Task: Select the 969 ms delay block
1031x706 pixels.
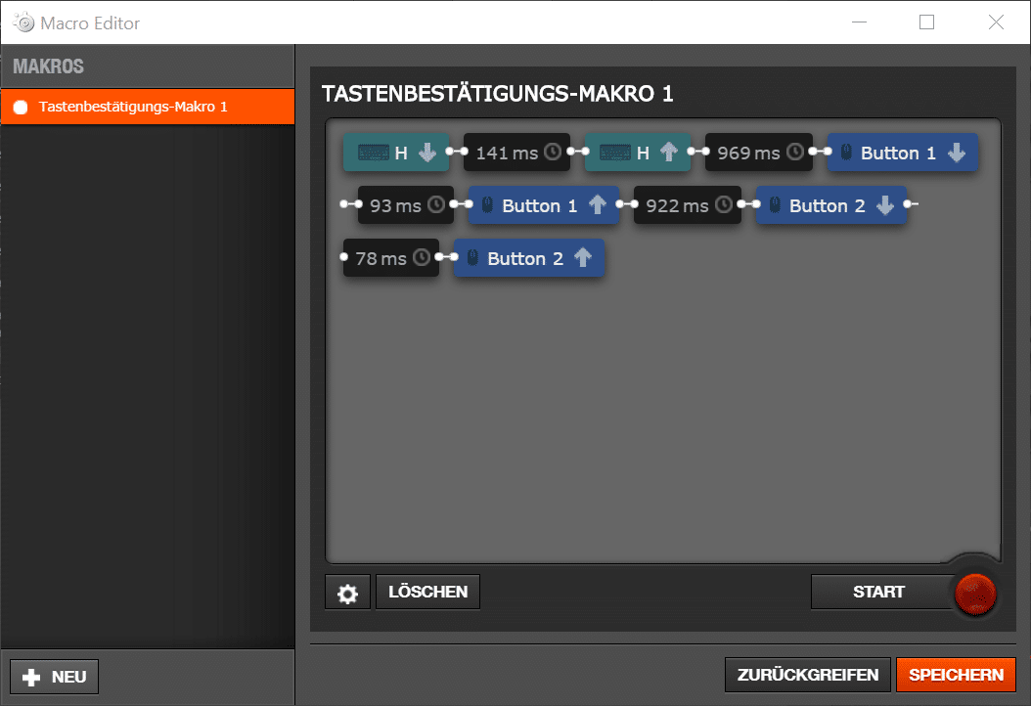Action: 758,153
